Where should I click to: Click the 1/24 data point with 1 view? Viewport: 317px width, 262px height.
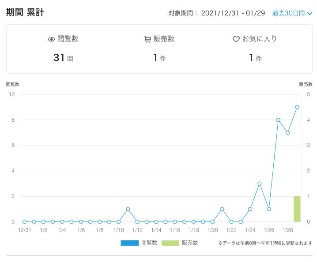point(250,209)
